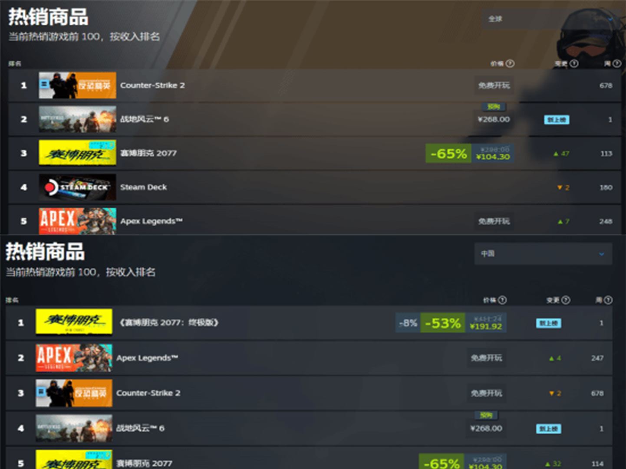Viewport: 626px width, 469px height.
Task: Click help icon beside top weeks column header
Action: coord(617,63)
